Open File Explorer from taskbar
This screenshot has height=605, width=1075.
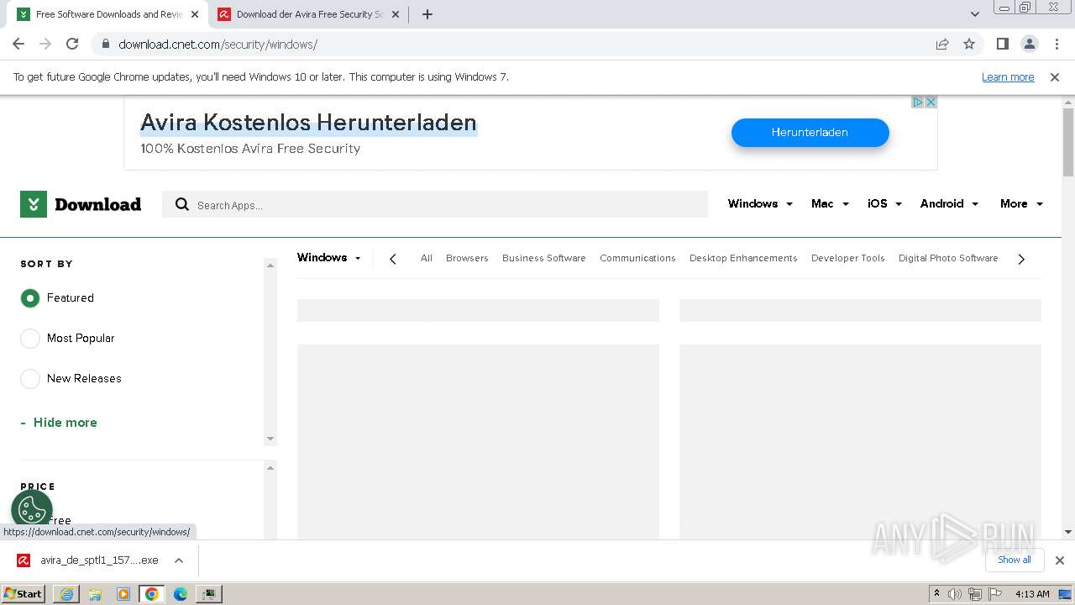95,594
